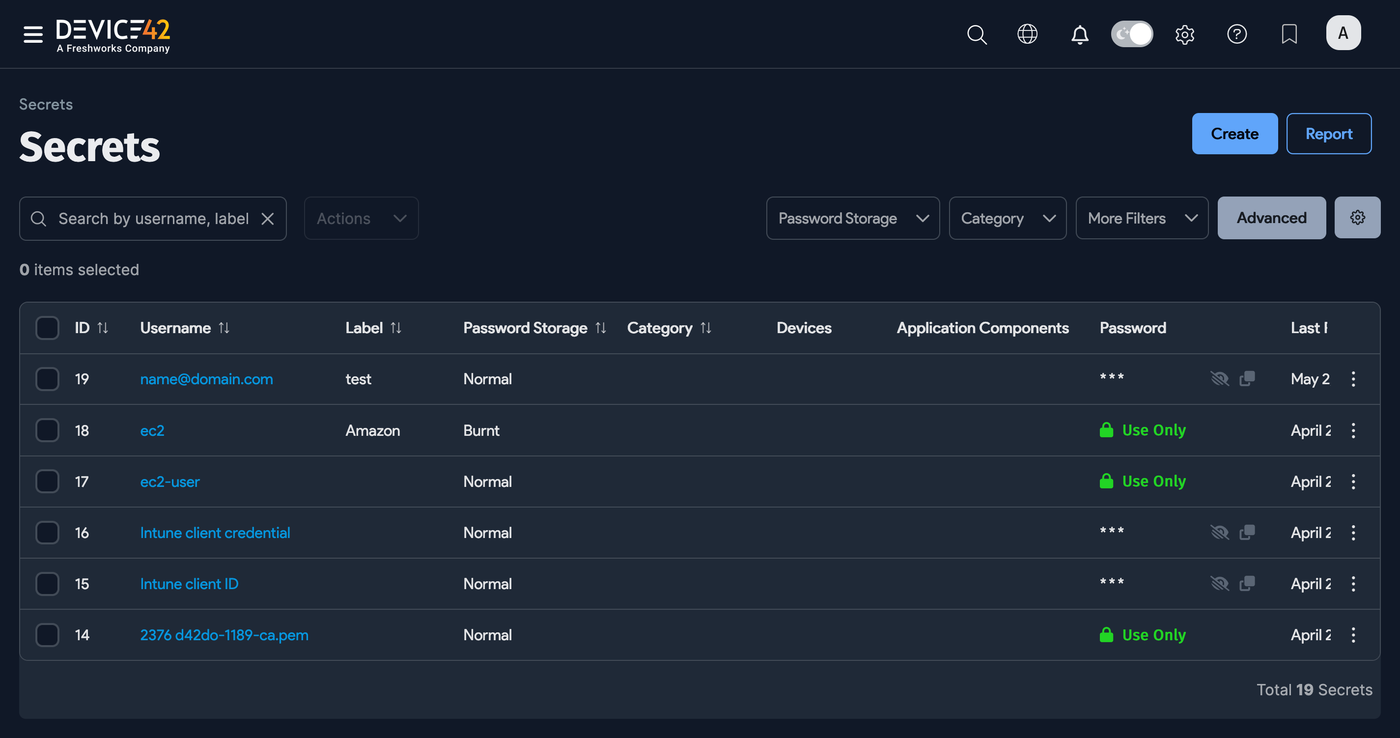This screenshot has width=1400, height=738.
Task: Open the settings gear in header
Action: pos(1185,35)
